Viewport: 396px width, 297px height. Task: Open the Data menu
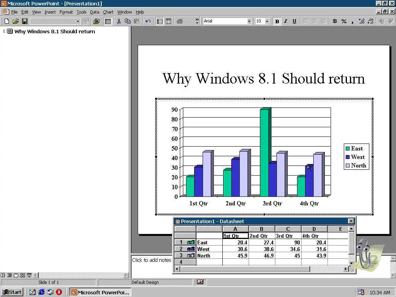click(94, 12)
